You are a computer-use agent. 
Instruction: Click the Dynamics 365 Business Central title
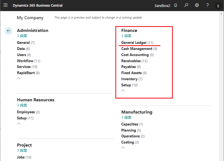38,6
